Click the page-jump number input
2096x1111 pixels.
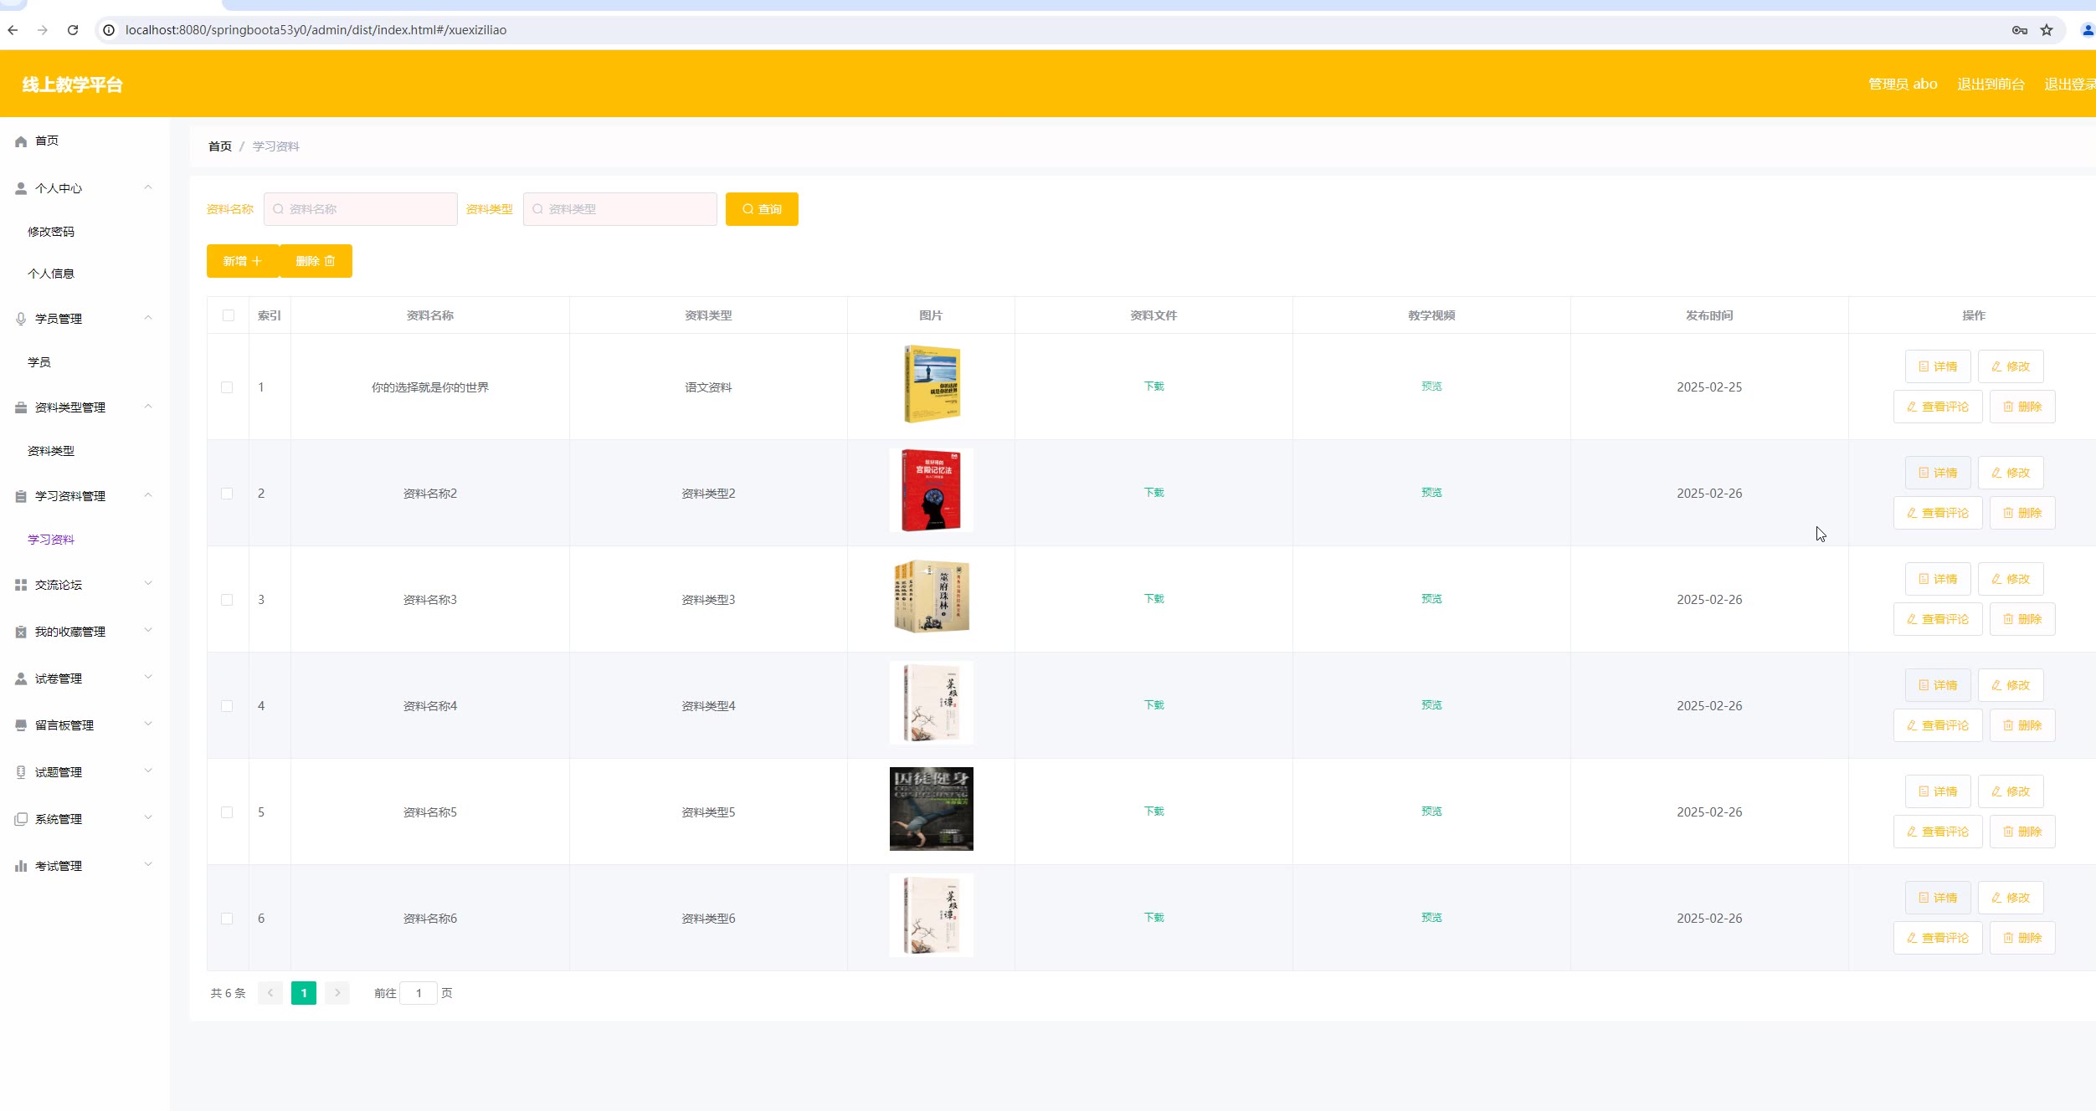coord(419,993)
